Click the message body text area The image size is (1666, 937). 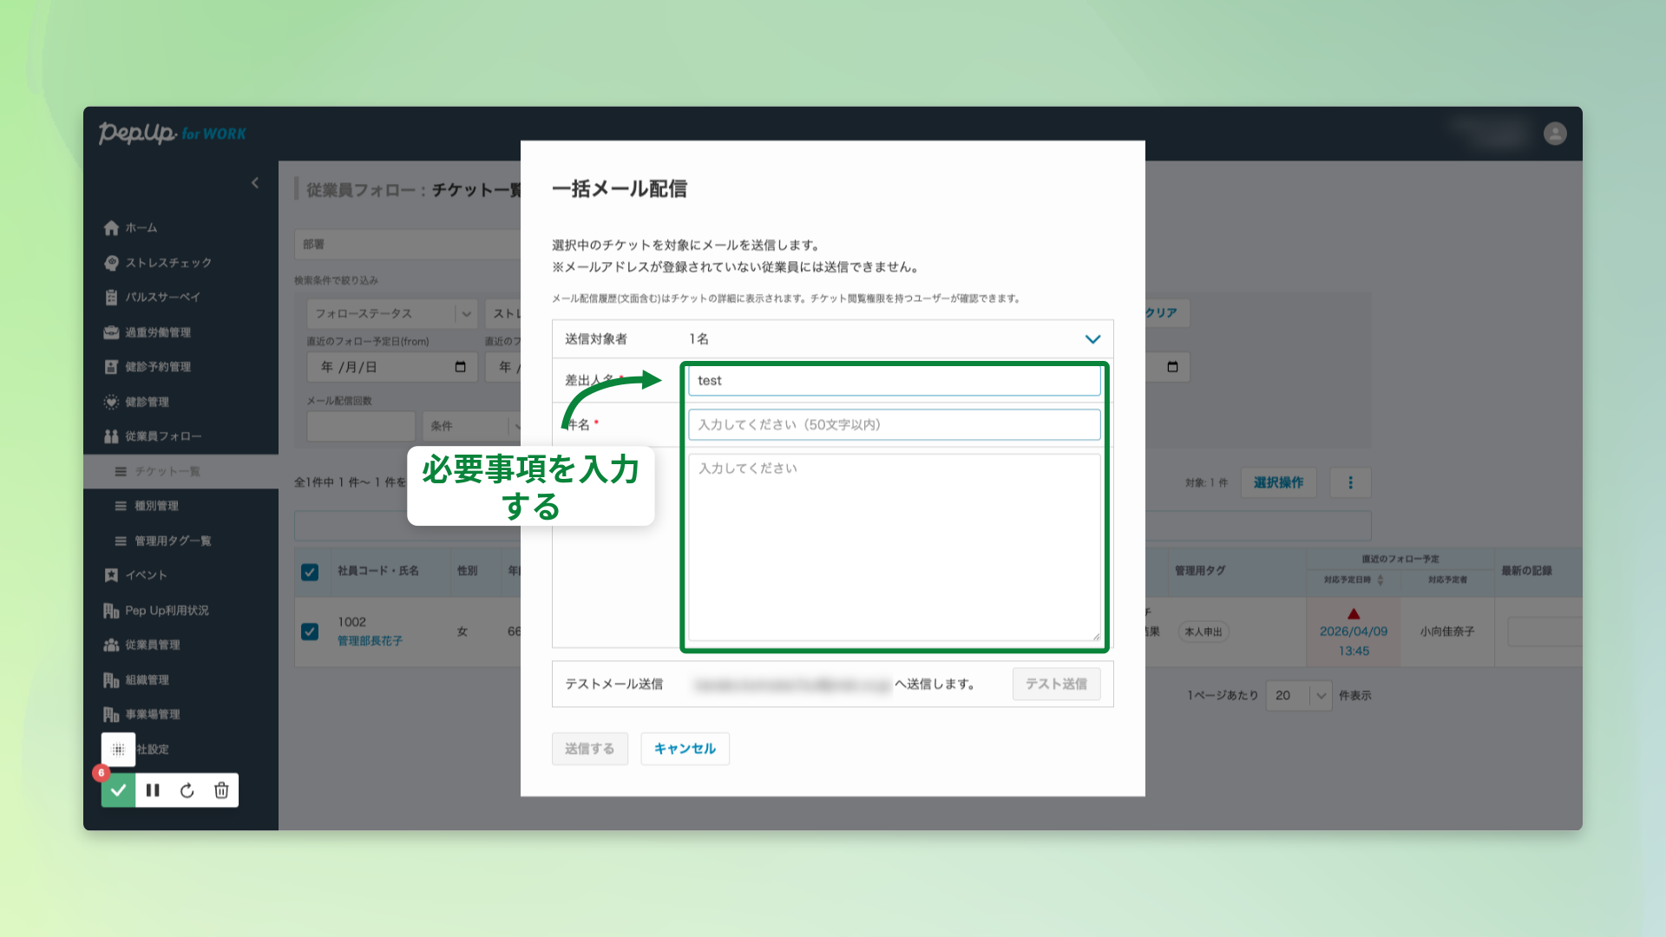pos(894,547)
